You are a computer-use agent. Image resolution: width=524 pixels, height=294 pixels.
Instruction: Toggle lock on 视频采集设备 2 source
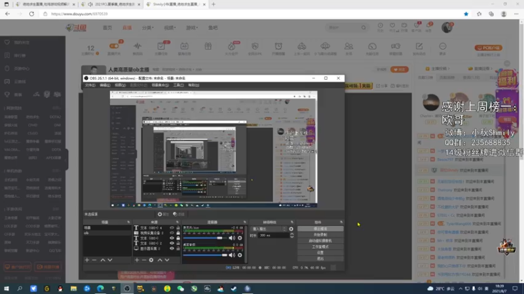[178, 233]
